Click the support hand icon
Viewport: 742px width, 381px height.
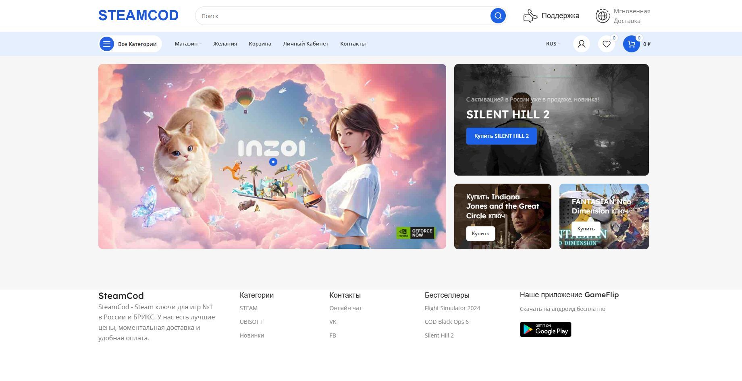[530, 16]
